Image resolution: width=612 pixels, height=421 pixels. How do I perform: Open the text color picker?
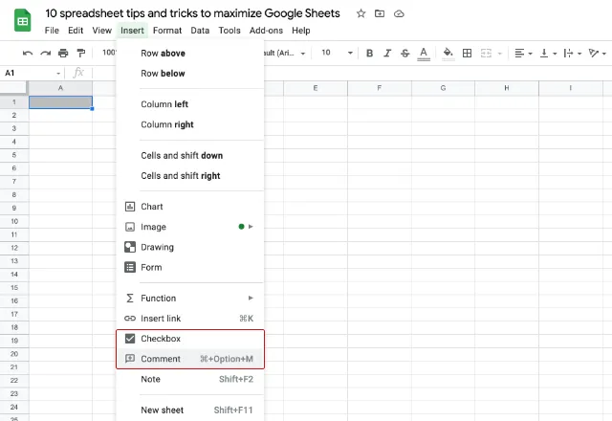pos(424,54)
